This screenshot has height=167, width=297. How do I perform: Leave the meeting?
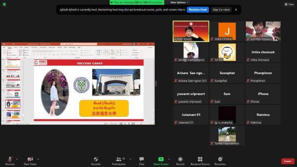tap(287, 161)
